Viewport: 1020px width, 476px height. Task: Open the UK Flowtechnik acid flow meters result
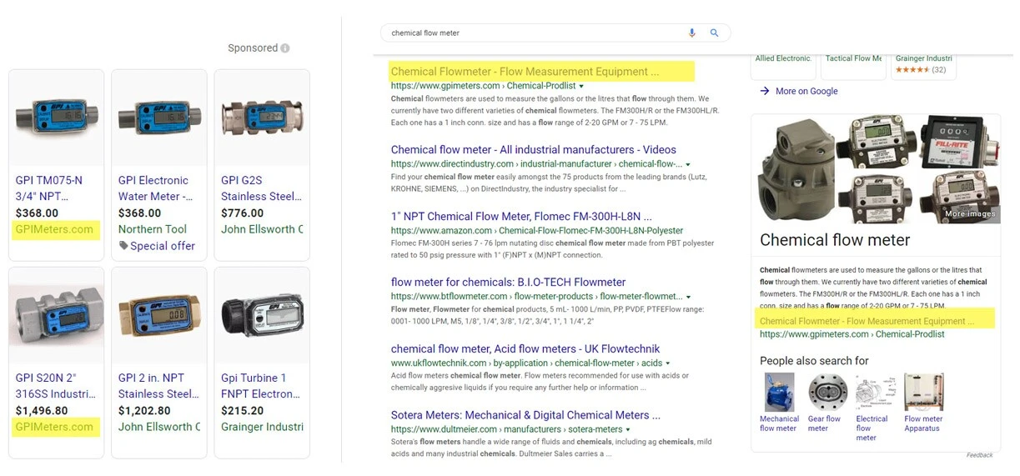pyautogui.click(x=525, y=349)
